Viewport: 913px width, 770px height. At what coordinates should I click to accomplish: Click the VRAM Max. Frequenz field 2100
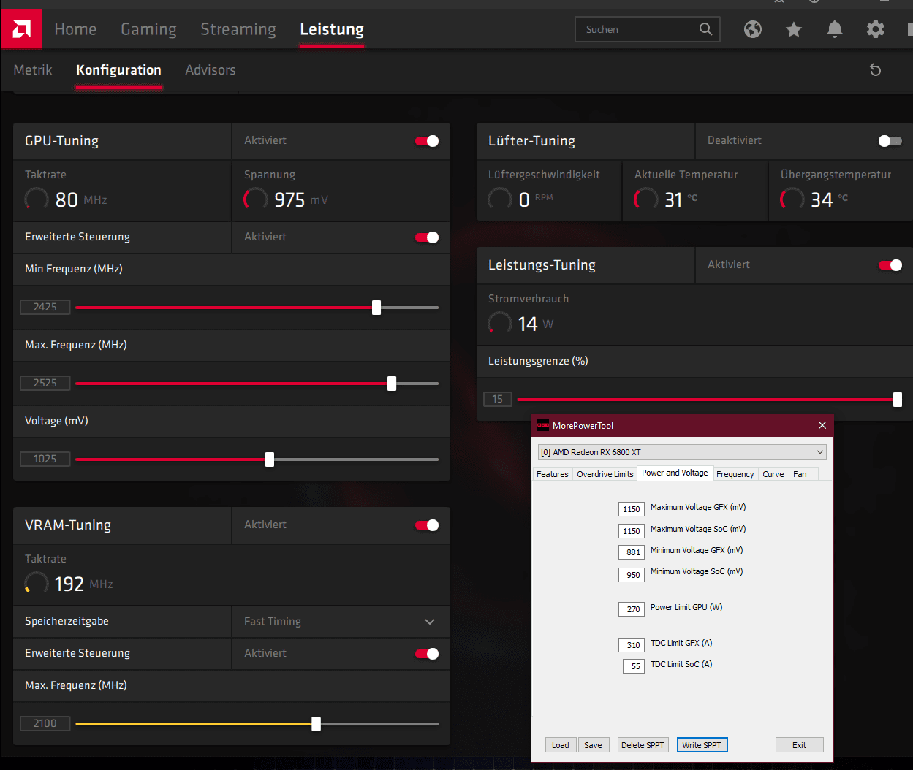(x=45, y=723)
